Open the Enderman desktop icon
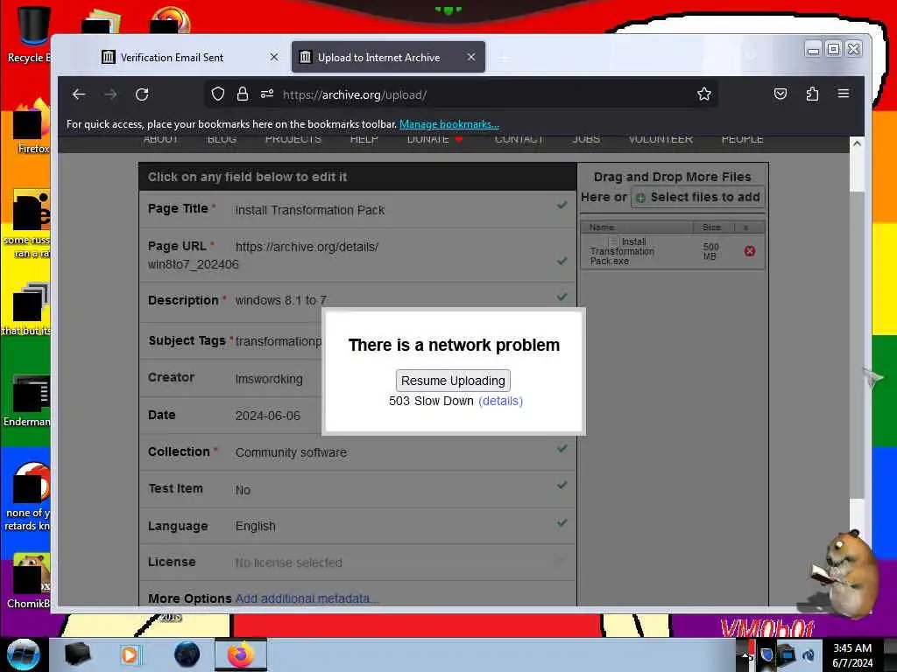 tap(27, 401)
